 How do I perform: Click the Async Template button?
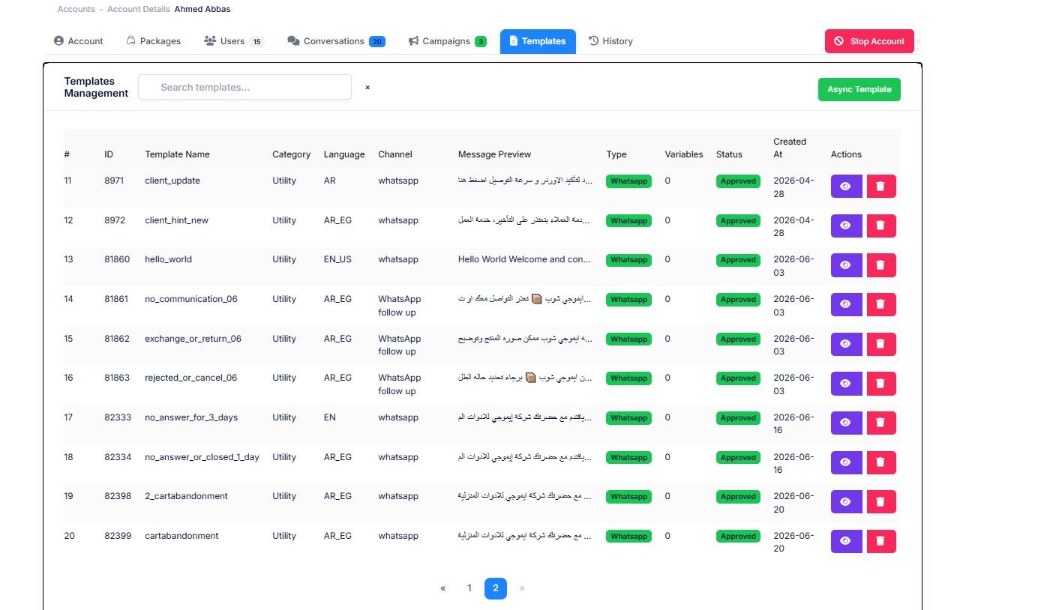pyautogui.click(x=859, y=89)
